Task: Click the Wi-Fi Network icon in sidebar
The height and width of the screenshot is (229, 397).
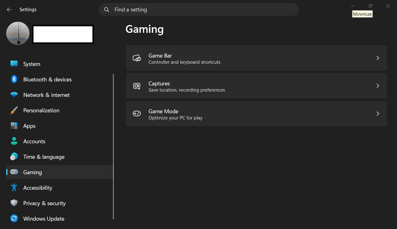Action: coord(14,95)
